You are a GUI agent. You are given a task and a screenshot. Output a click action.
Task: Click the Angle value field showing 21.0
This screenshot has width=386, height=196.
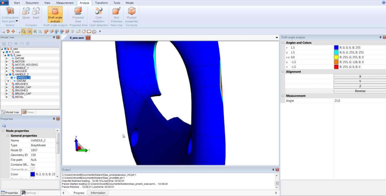pyautogui.click(x=360, y=101)
